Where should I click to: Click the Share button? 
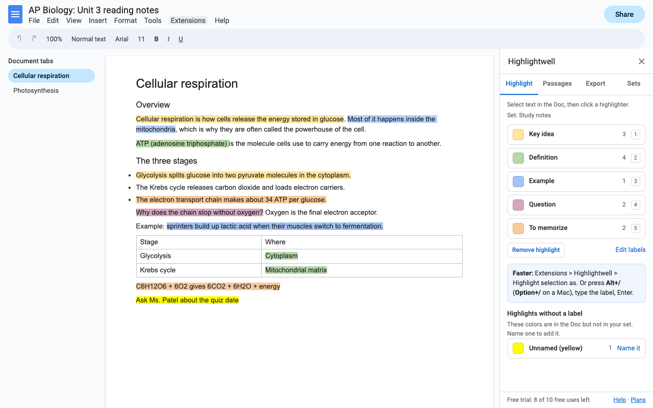pos(624,14)
